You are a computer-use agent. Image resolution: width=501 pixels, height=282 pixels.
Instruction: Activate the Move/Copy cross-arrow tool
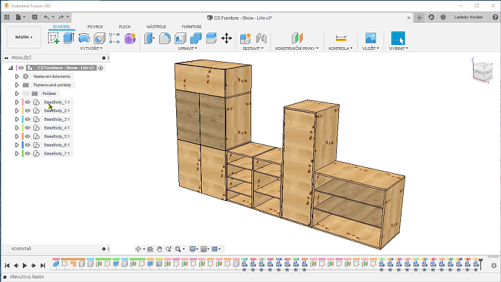pyautogui.click(x=226, y=38)
